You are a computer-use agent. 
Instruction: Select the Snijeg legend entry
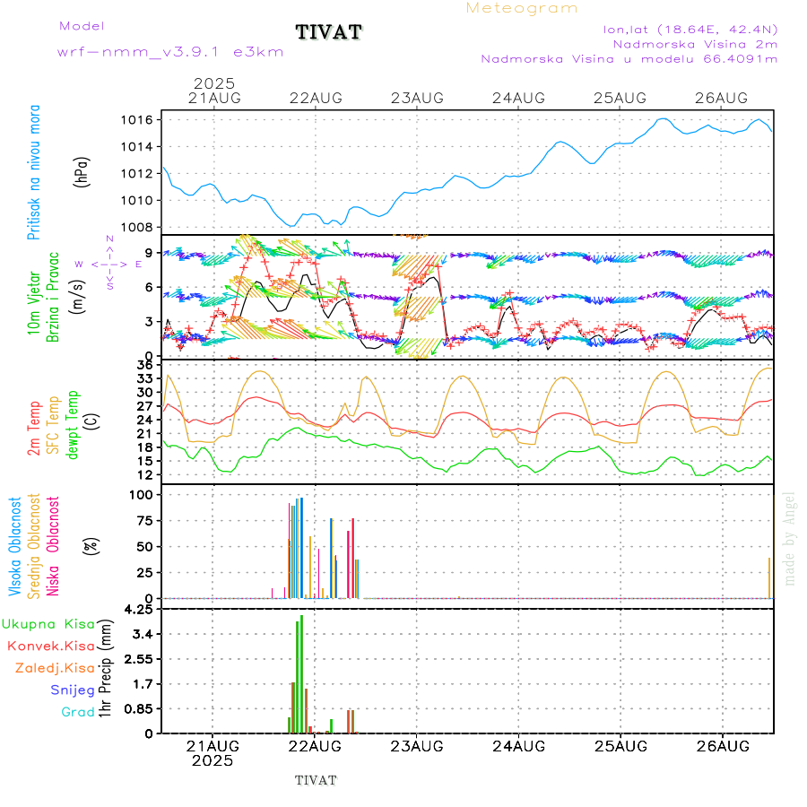click(72, 690)
